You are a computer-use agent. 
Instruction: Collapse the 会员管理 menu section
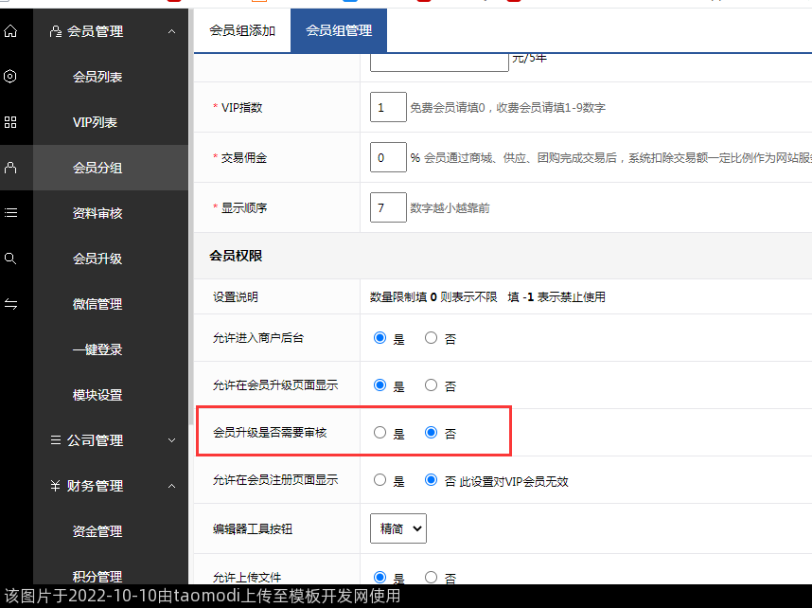170,31
